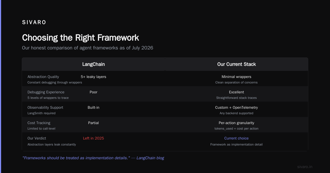The width and height of the screenshot is (330, 173).
Task: Open the LangChain blog attribution
Action: coord(150,158)
